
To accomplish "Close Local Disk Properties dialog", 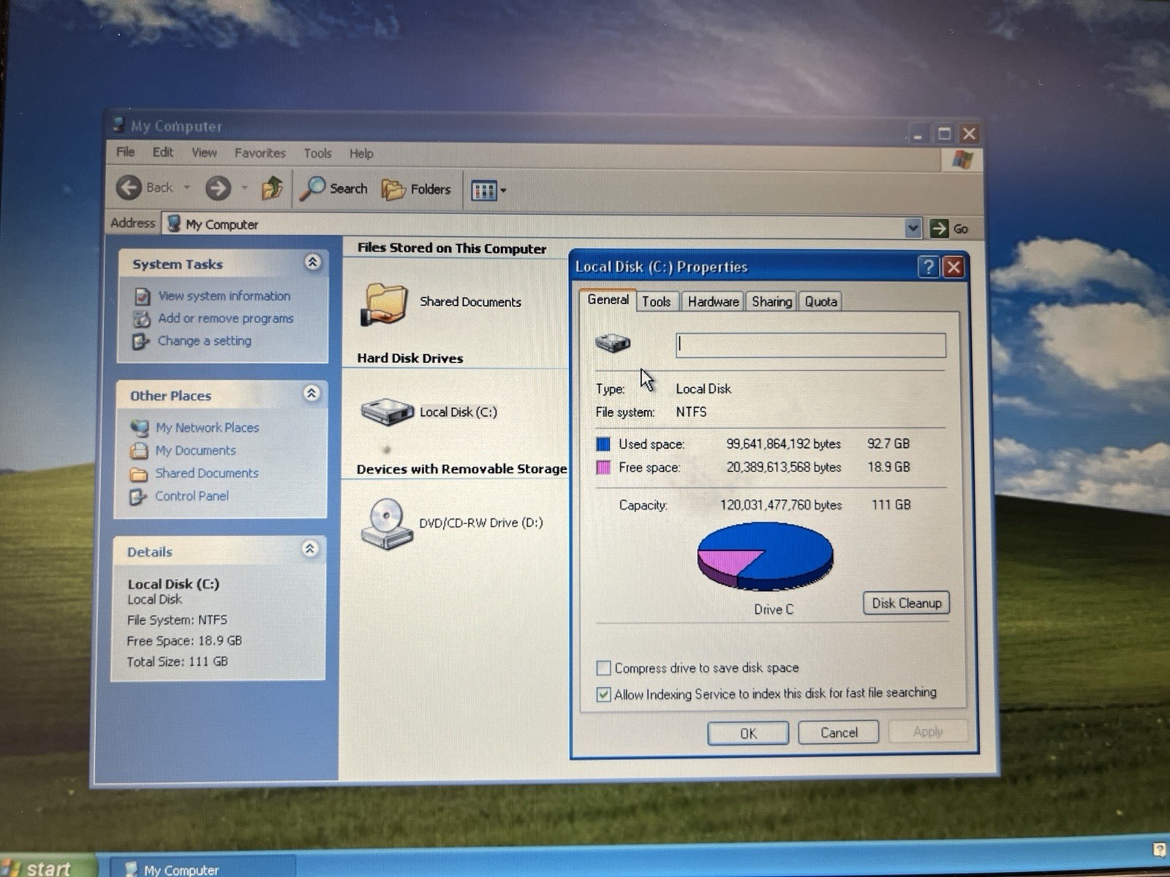I will pos(954,267).
